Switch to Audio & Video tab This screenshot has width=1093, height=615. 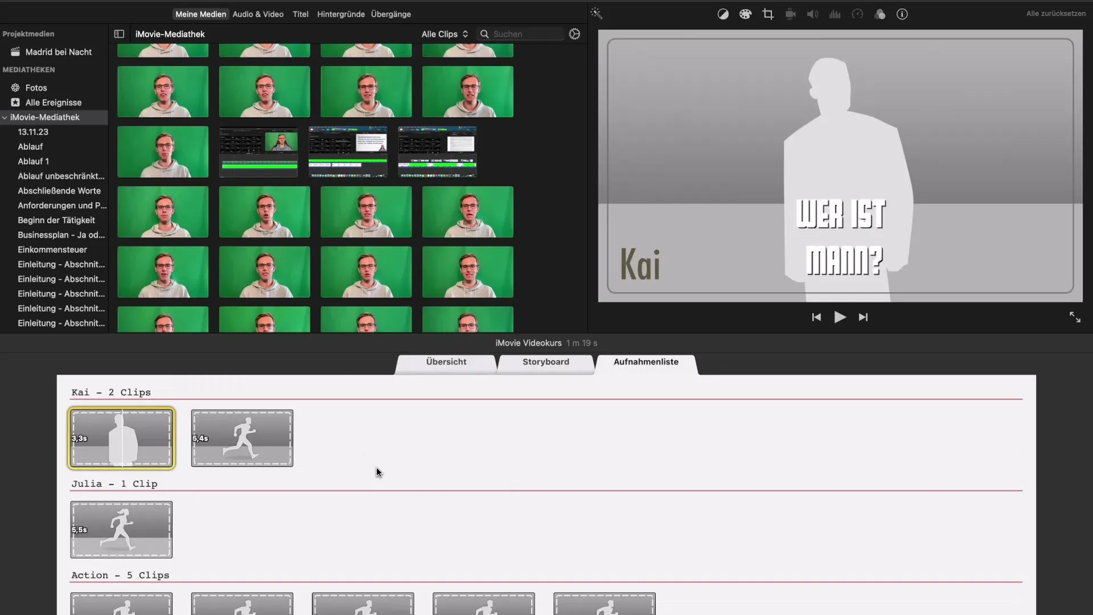tap(258, 14)
